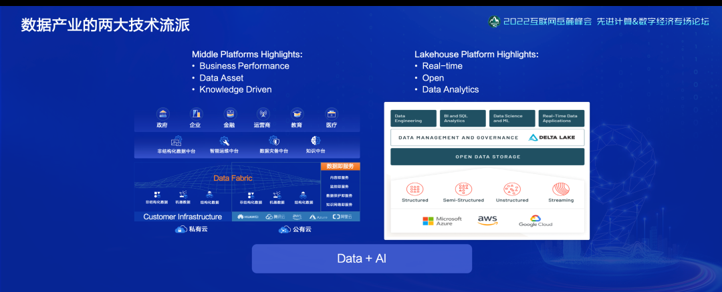Click the Delta Lake logo
The image size is (722, 292).
552,137
